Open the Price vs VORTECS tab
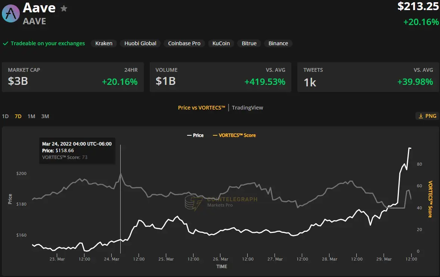The image size is (440, 277). tap(201, 108)
